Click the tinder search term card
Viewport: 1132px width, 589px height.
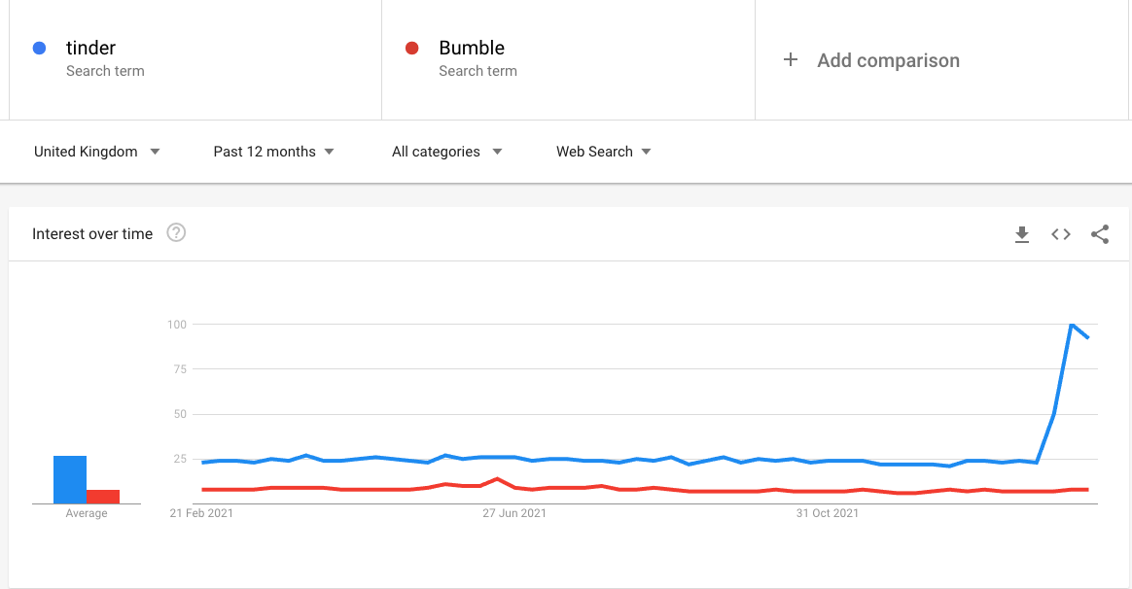[195, 58]
